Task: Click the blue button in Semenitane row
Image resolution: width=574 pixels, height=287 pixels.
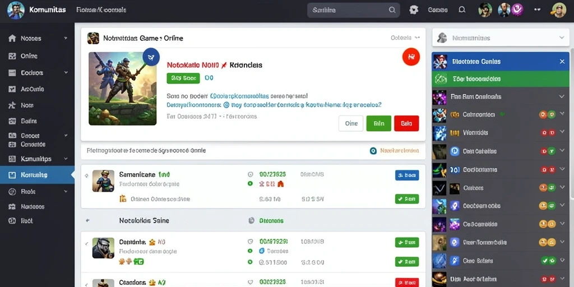Action: pos(407,175)
